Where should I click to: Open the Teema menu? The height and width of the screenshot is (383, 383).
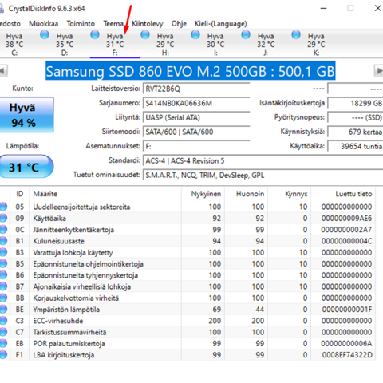(x=113, y=24)
